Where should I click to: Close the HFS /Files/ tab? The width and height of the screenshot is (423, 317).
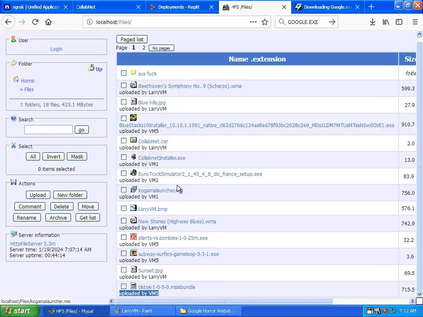tap(284, 7)
